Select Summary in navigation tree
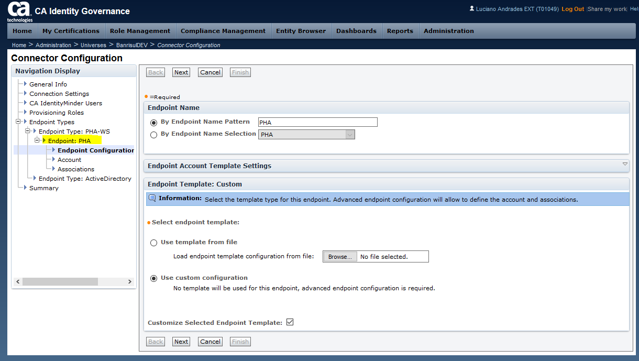The height and width of the screenshot is (361, 639). 44,188
